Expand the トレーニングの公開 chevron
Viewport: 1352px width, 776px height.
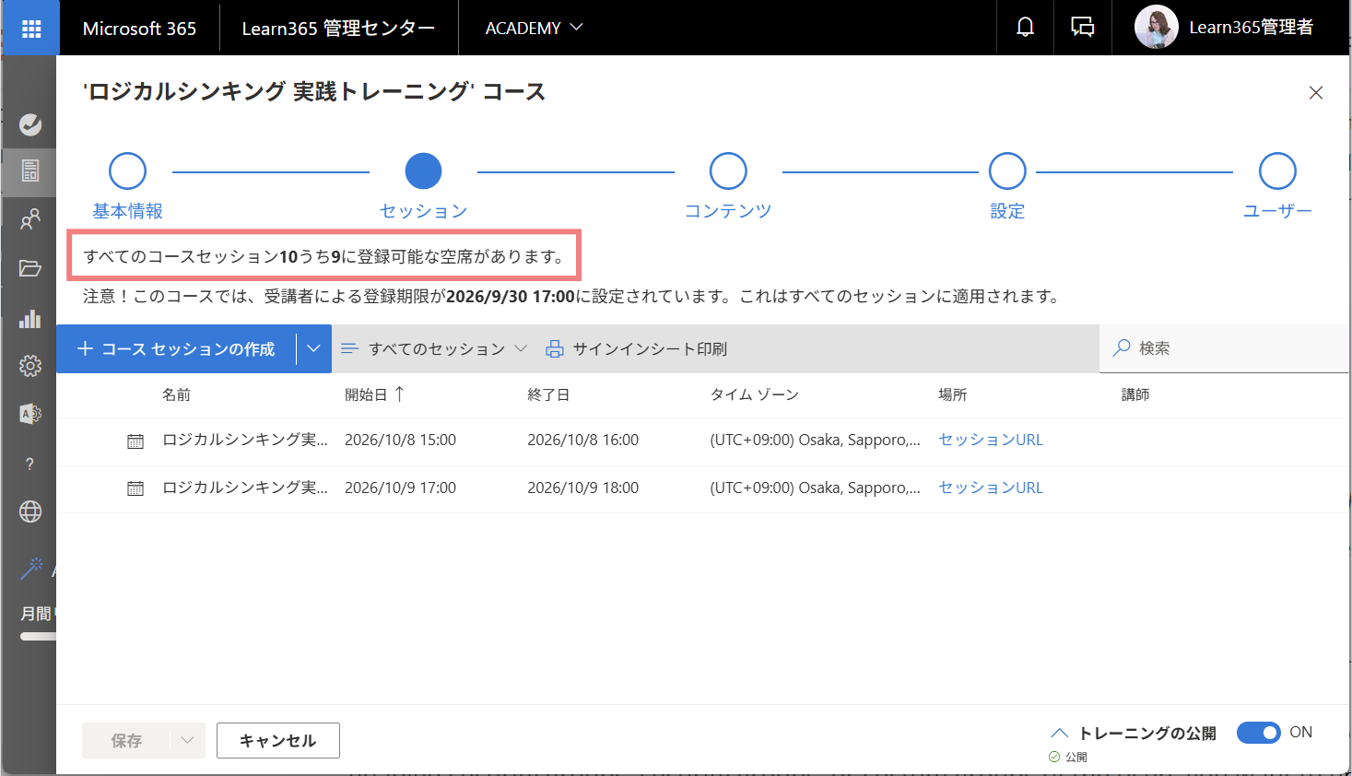click(x=1060, y=733)
